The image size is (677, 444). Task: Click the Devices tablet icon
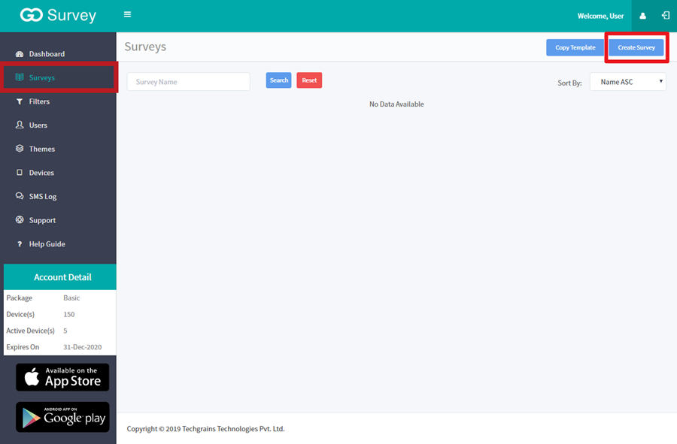(x=20, y=173)
